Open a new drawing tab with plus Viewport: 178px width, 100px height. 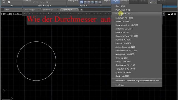tap(81, 10)
